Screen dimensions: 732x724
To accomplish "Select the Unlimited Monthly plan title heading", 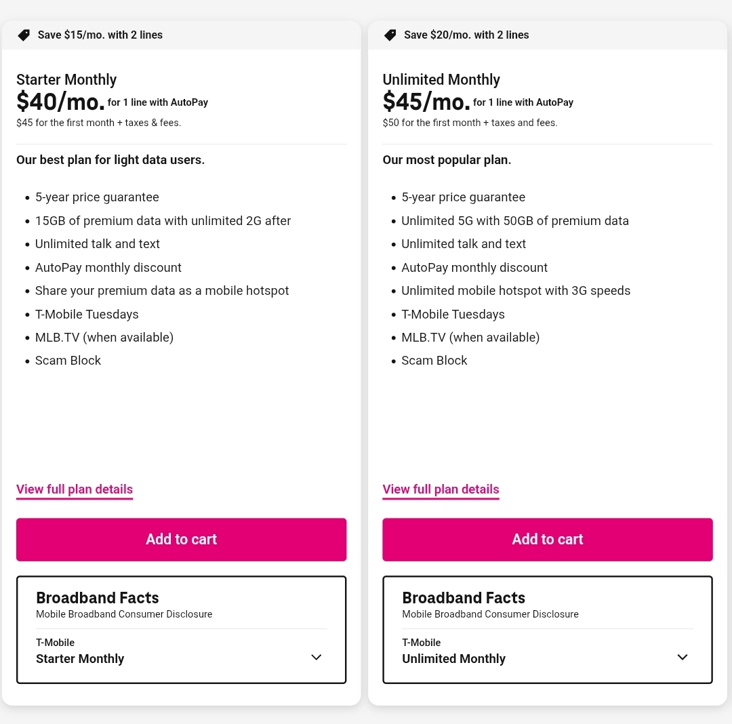I will (x=441, y=80).
